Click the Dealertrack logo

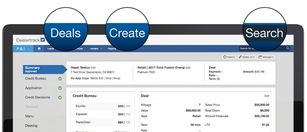pos(31,40)
